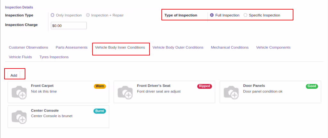Open Vehicle Body Outer Conditions tab
The height and width of the screenshot is (138, 328).
[178, 47]
